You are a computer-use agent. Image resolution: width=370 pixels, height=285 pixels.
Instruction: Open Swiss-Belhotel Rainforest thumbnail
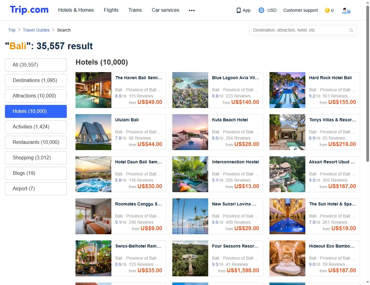coord(93,258)
